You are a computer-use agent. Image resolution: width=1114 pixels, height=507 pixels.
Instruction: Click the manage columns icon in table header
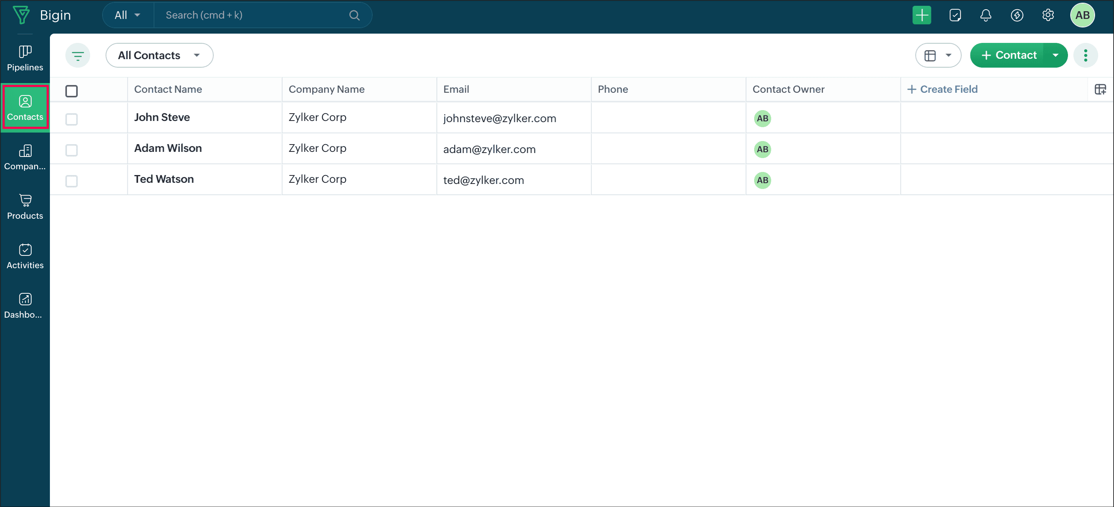coord(1100,89)
